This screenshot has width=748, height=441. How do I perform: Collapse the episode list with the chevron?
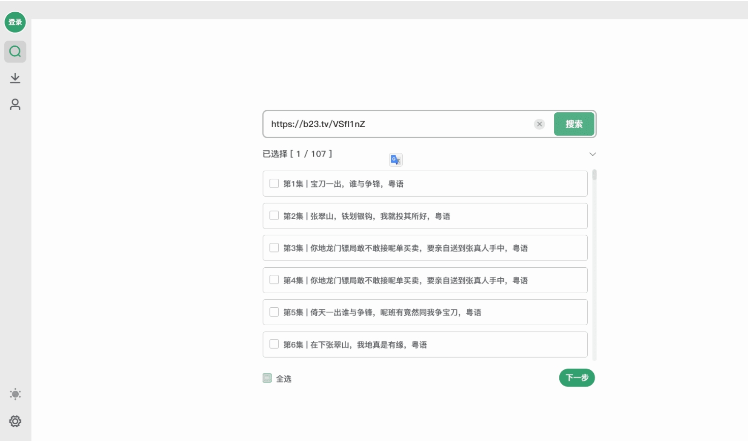[592, 154]
